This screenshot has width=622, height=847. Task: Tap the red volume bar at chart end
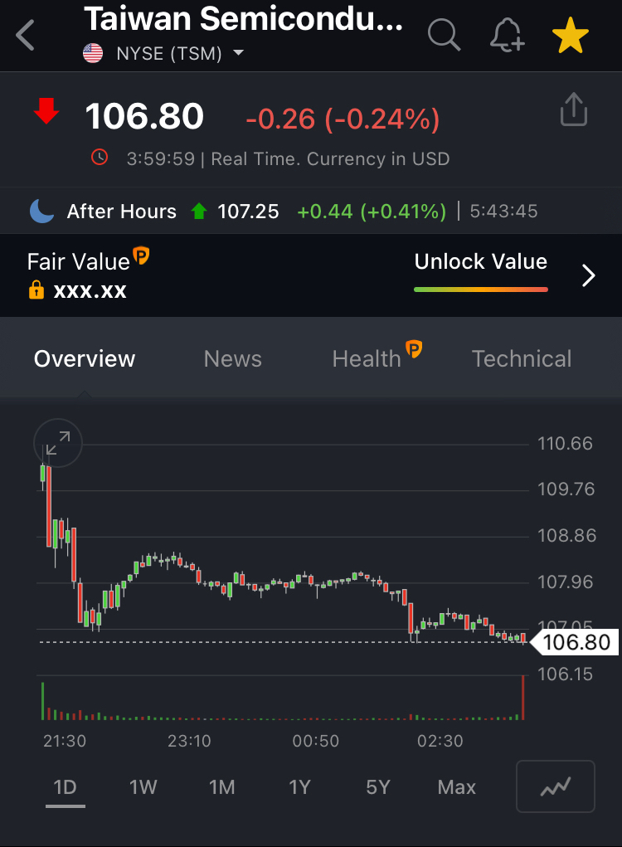coord(522,698)
